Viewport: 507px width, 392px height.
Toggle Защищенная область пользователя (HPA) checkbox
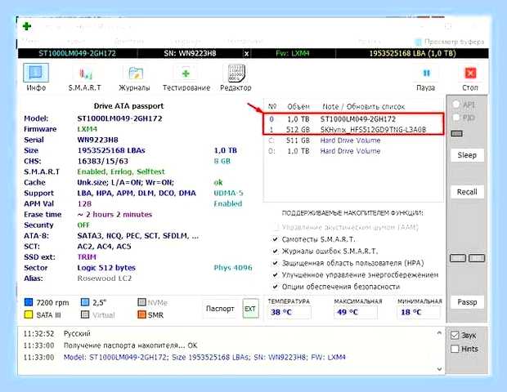pos(275,263)
